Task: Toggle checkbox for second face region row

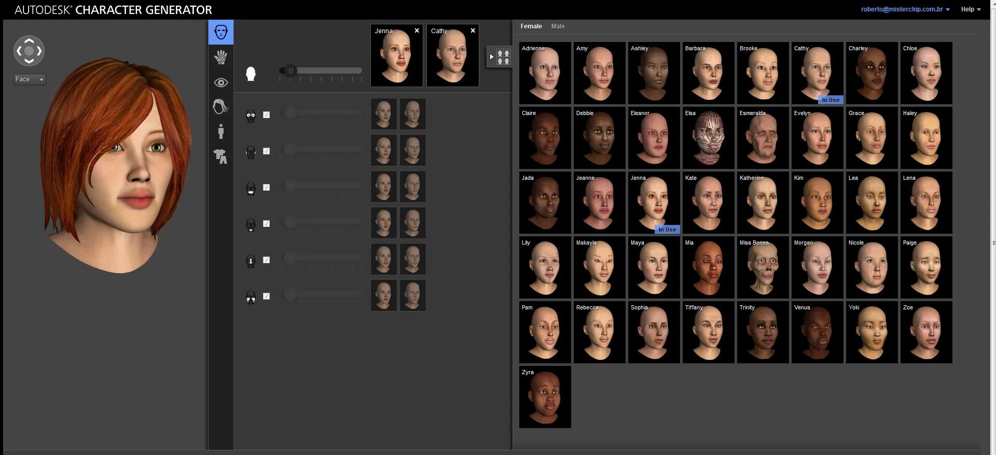Action: (266, 151)
